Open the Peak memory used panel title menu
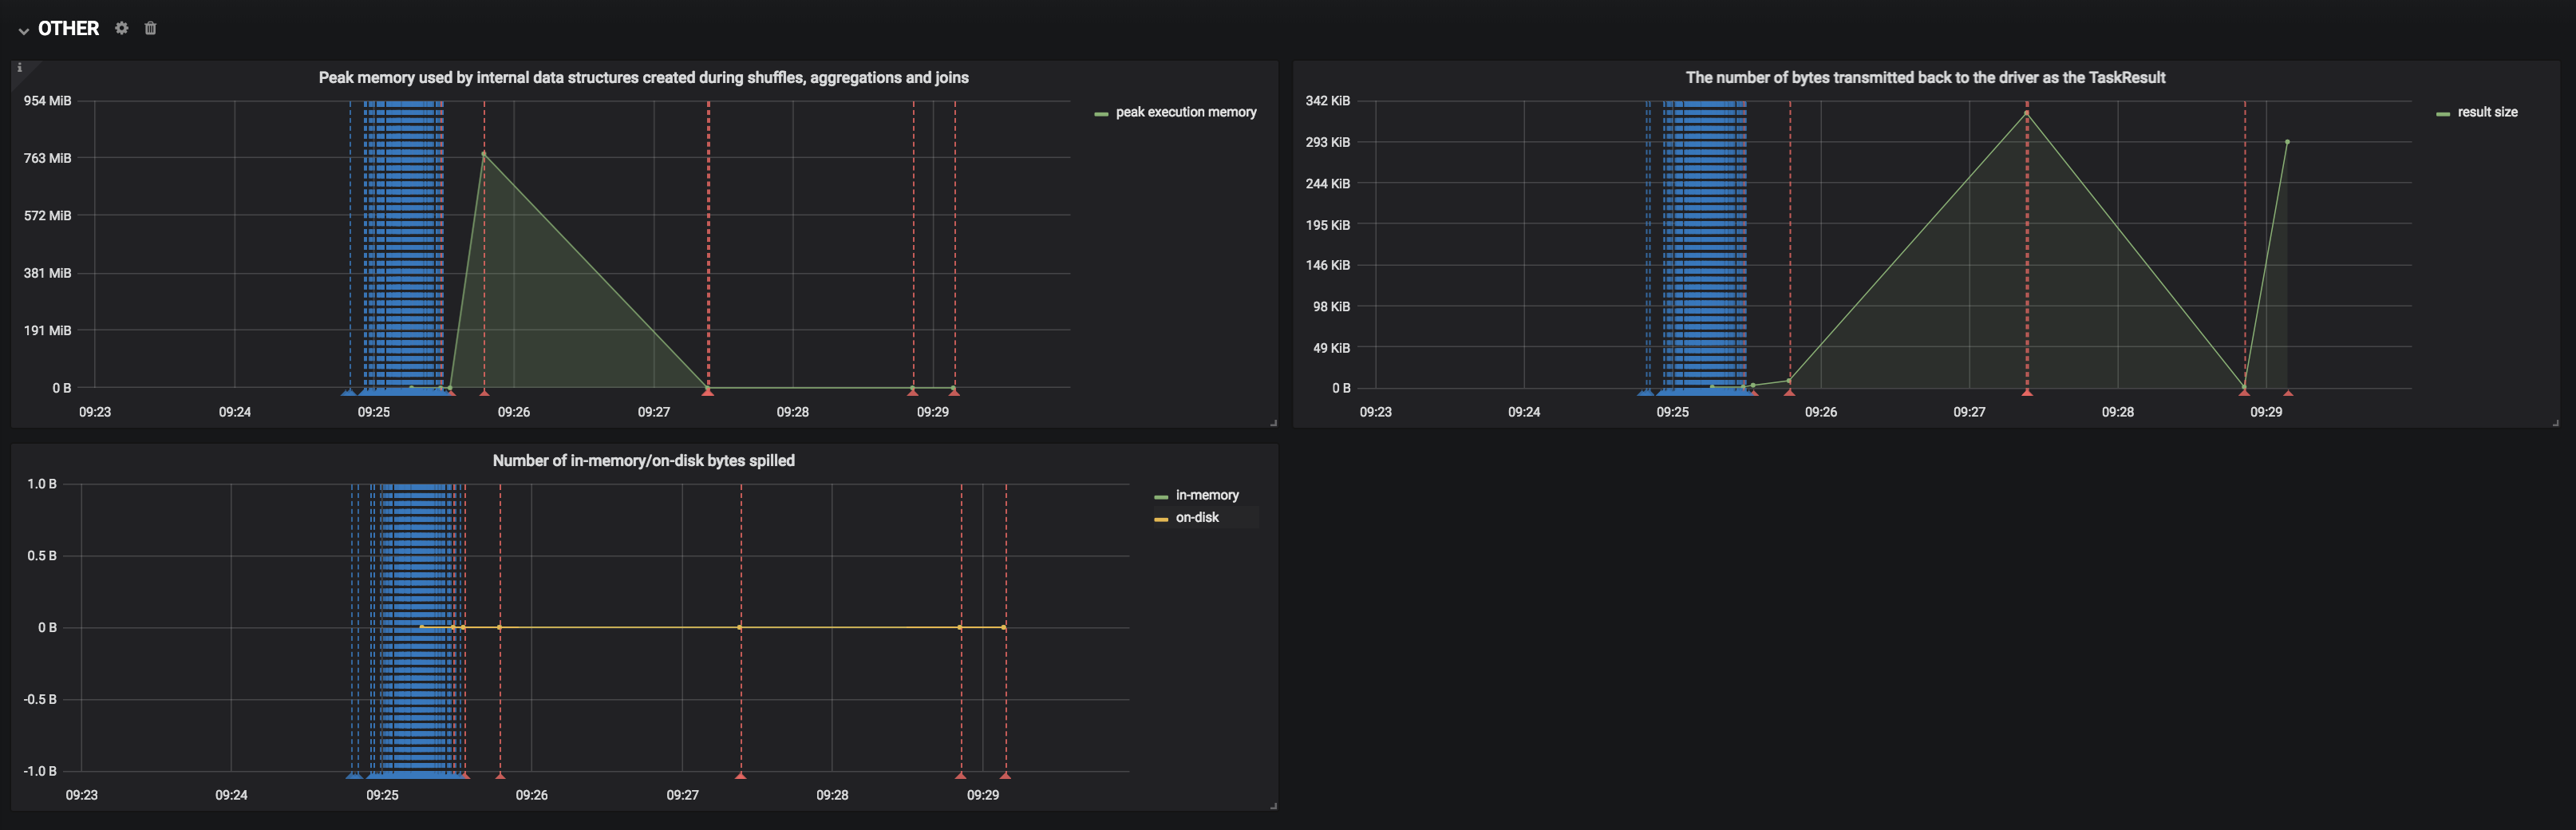2576x830 pixels. [643, 77]
